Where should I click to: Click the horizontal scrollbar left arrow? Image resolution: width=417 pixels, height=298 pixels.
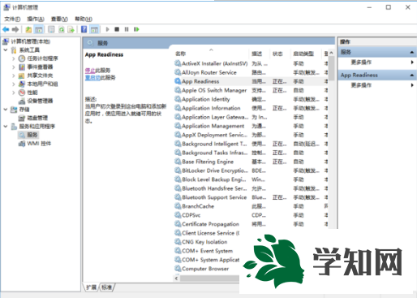(x=176, y=279)
